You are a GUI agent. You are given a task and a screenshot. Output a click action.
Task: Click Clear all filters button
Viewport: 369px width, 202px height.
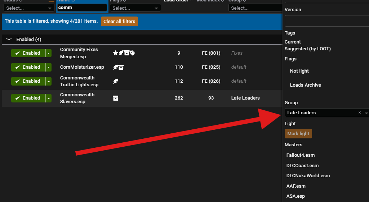point(119,21)
